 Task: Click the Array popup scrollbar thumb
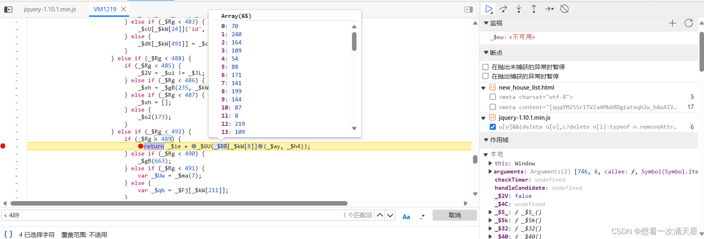(354, 42)
